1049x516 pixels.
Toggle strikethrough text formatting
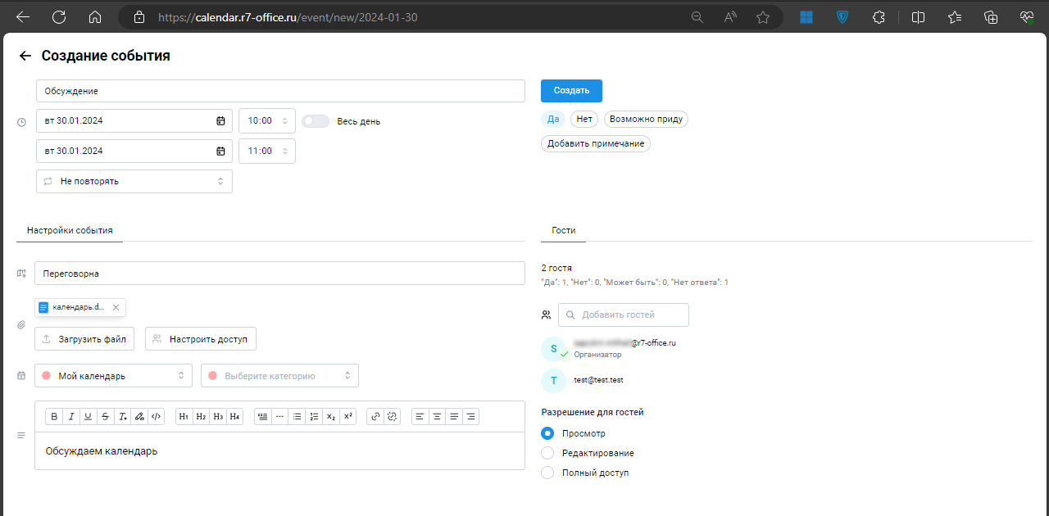105,417
